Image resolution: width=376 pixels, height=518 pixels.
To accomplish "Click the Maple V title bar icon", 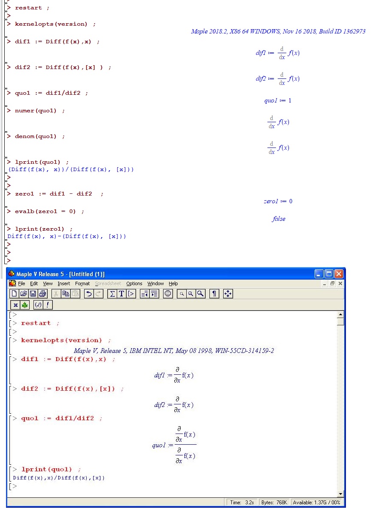I will 12,274.
